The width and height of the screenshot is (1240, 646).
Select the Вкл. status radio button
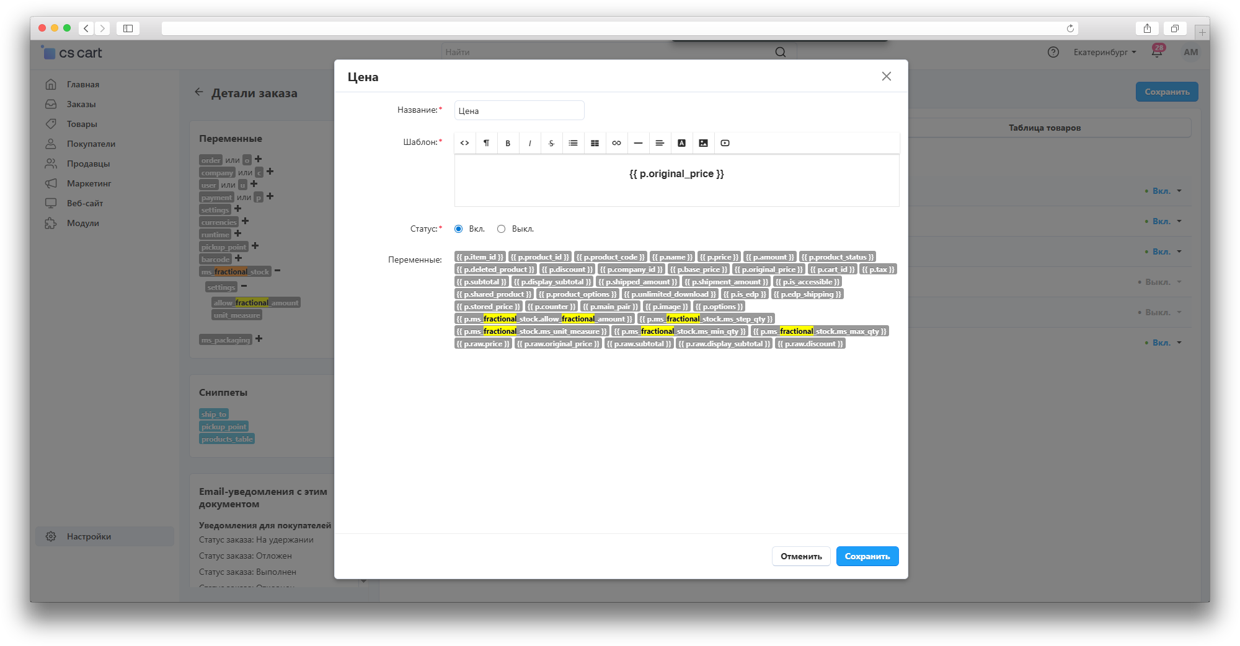(459, 229)
